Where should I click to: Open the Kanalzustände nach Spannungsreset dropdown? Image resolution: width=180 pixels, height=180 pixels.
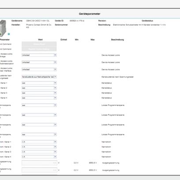(39, 77)
